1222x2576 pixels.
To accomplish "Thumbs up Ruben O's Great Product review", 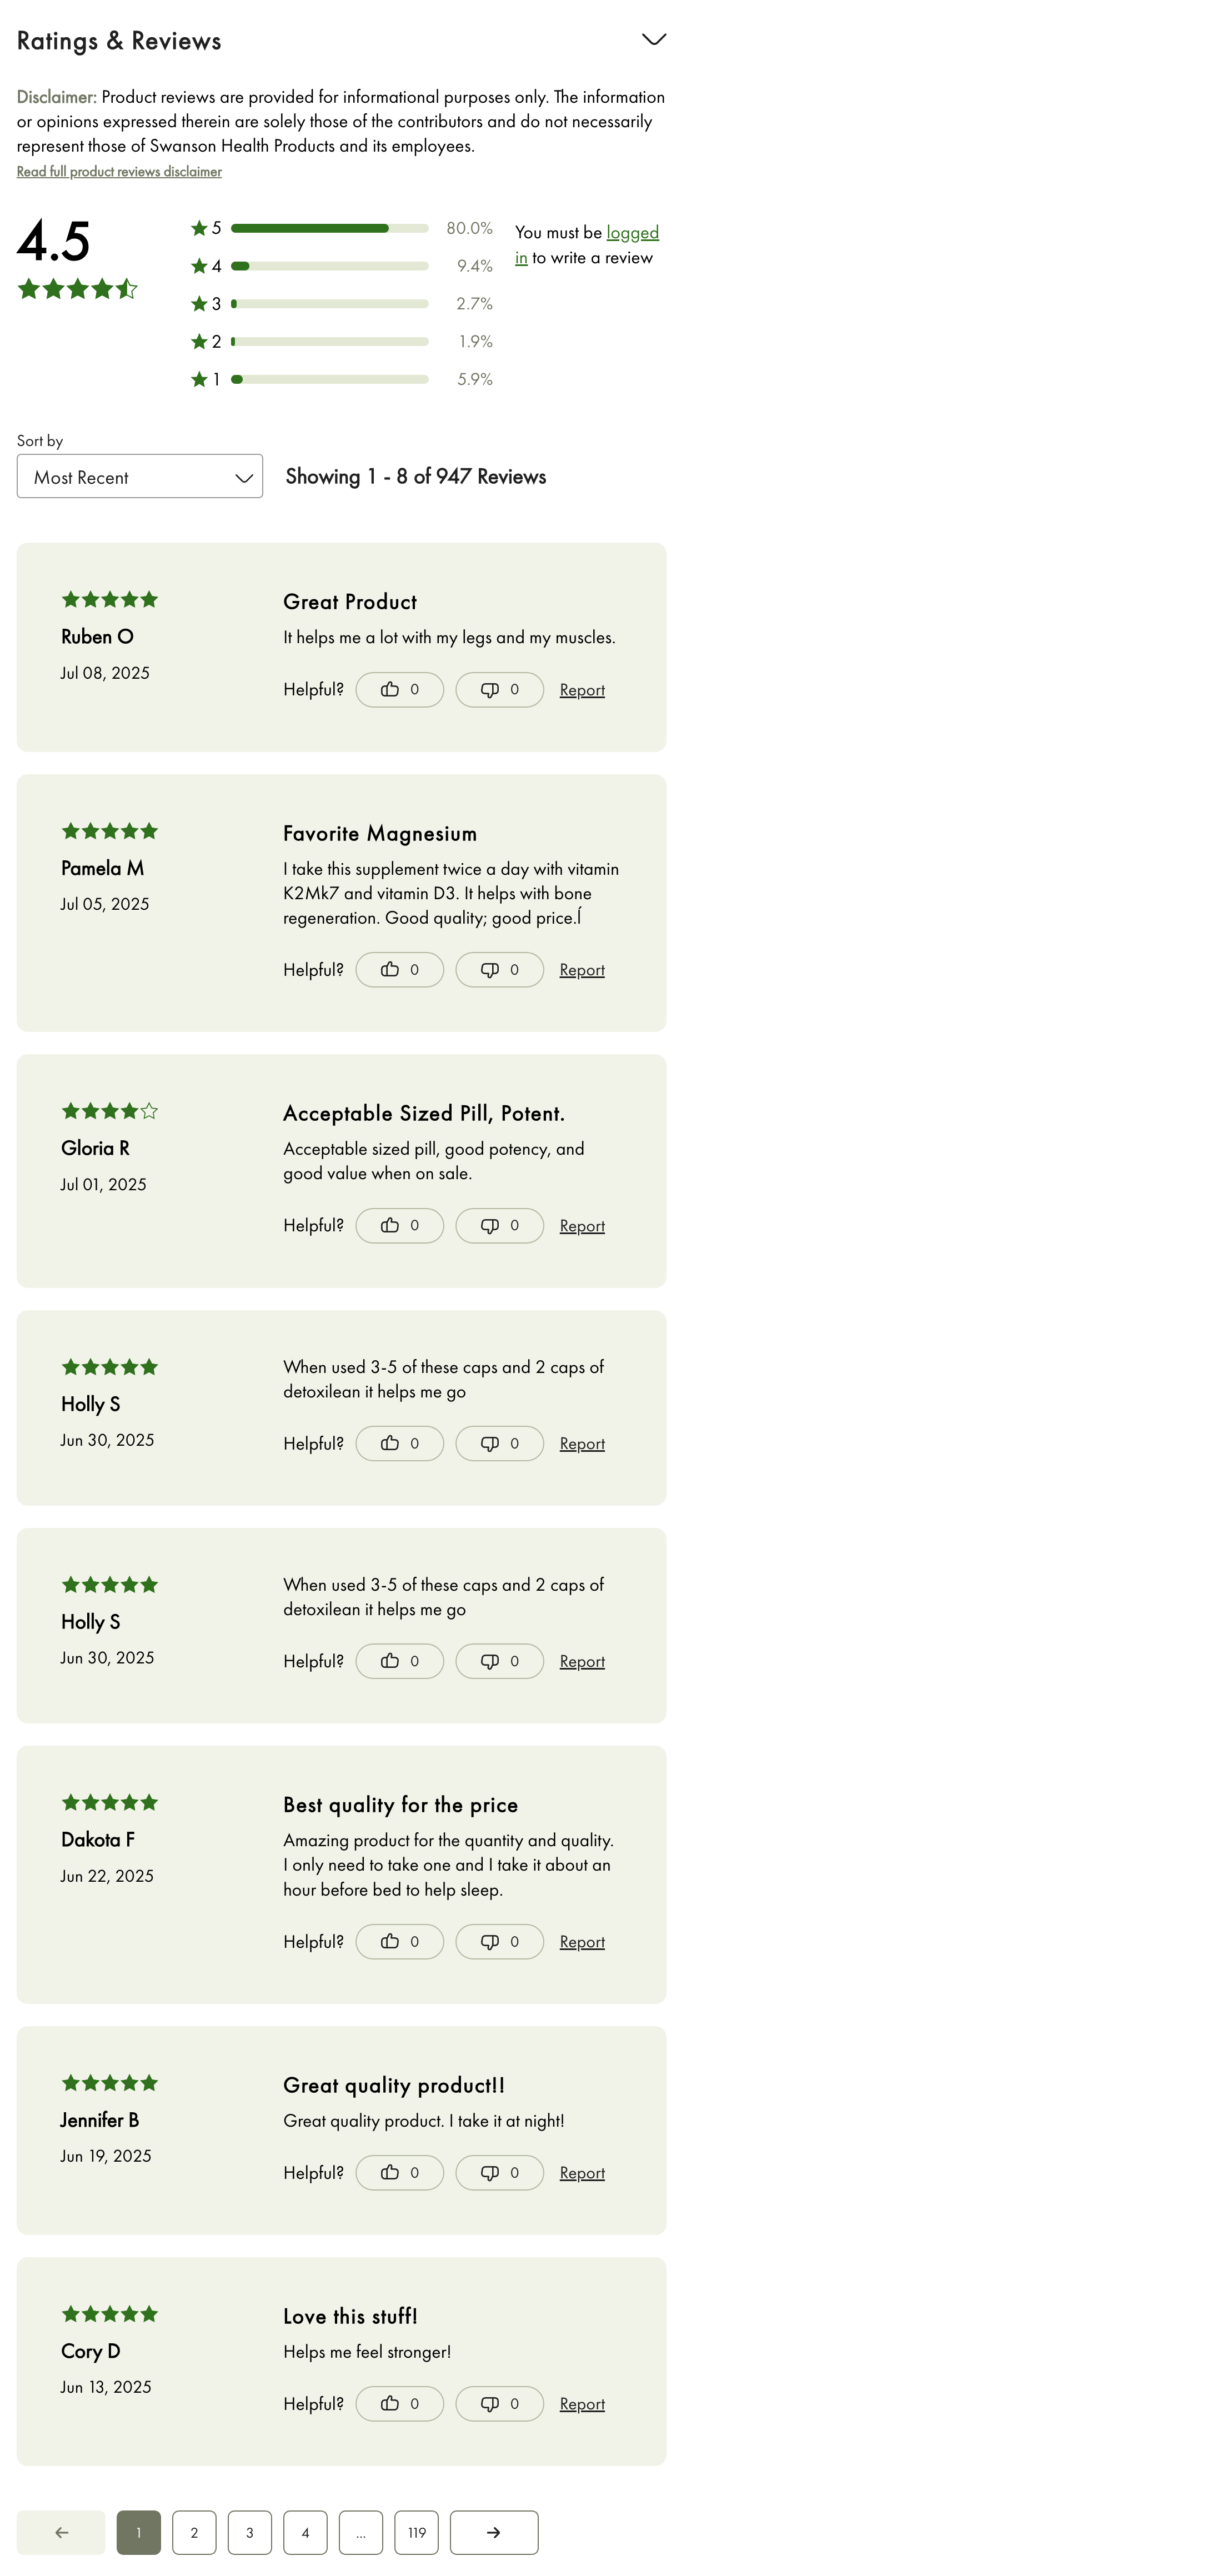I will click(399, 690).
